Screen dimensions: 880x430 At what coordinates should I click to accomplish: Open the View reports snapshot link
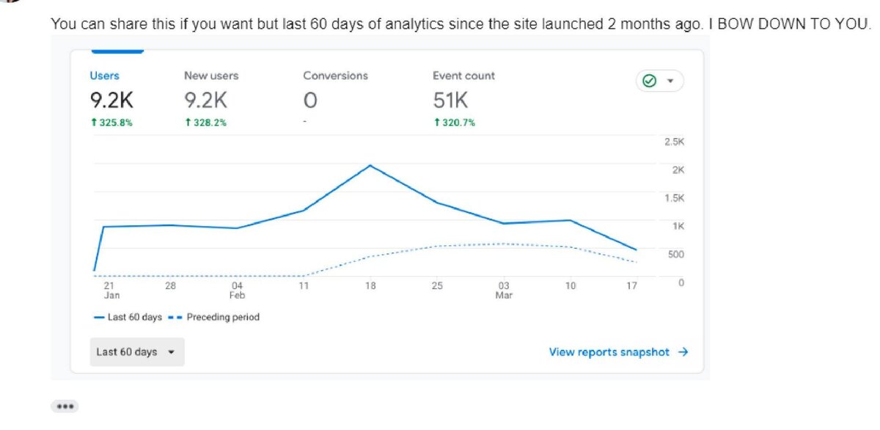(x=609, y=352)
